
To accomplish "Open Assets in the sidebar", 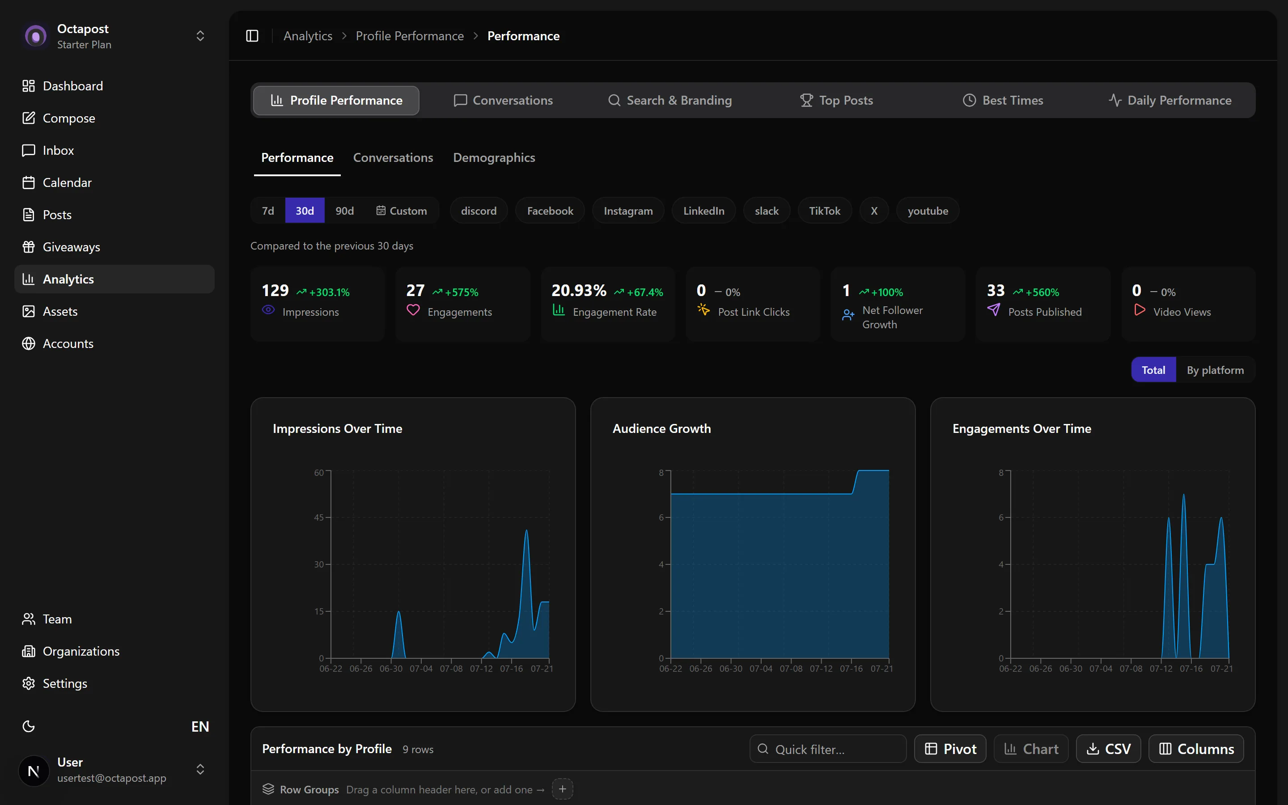I will coord(114,311).
